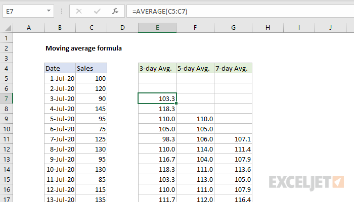Select 7-day average 107.1 cell

pos(233,139)
